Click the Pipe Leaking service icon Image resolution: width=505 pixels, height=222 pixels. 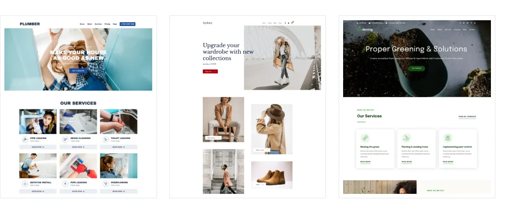coord(25,139)
